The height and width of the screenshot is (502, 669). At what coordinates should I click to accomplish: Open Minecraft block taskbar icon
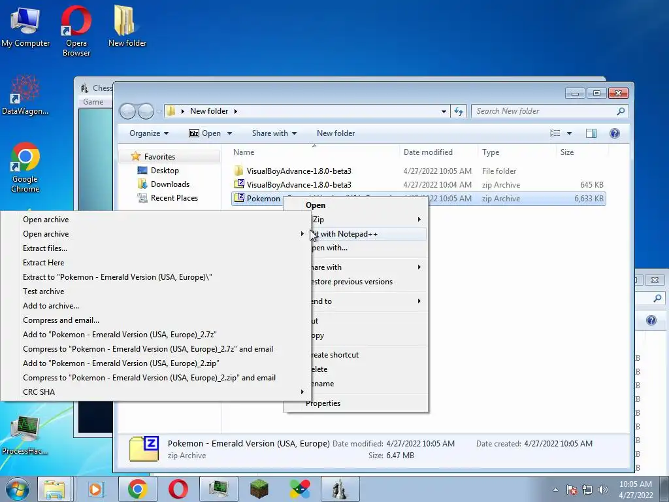click(259, 489)
